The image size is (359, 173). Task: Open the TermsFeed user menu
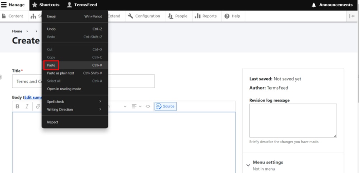pos(82,5)
